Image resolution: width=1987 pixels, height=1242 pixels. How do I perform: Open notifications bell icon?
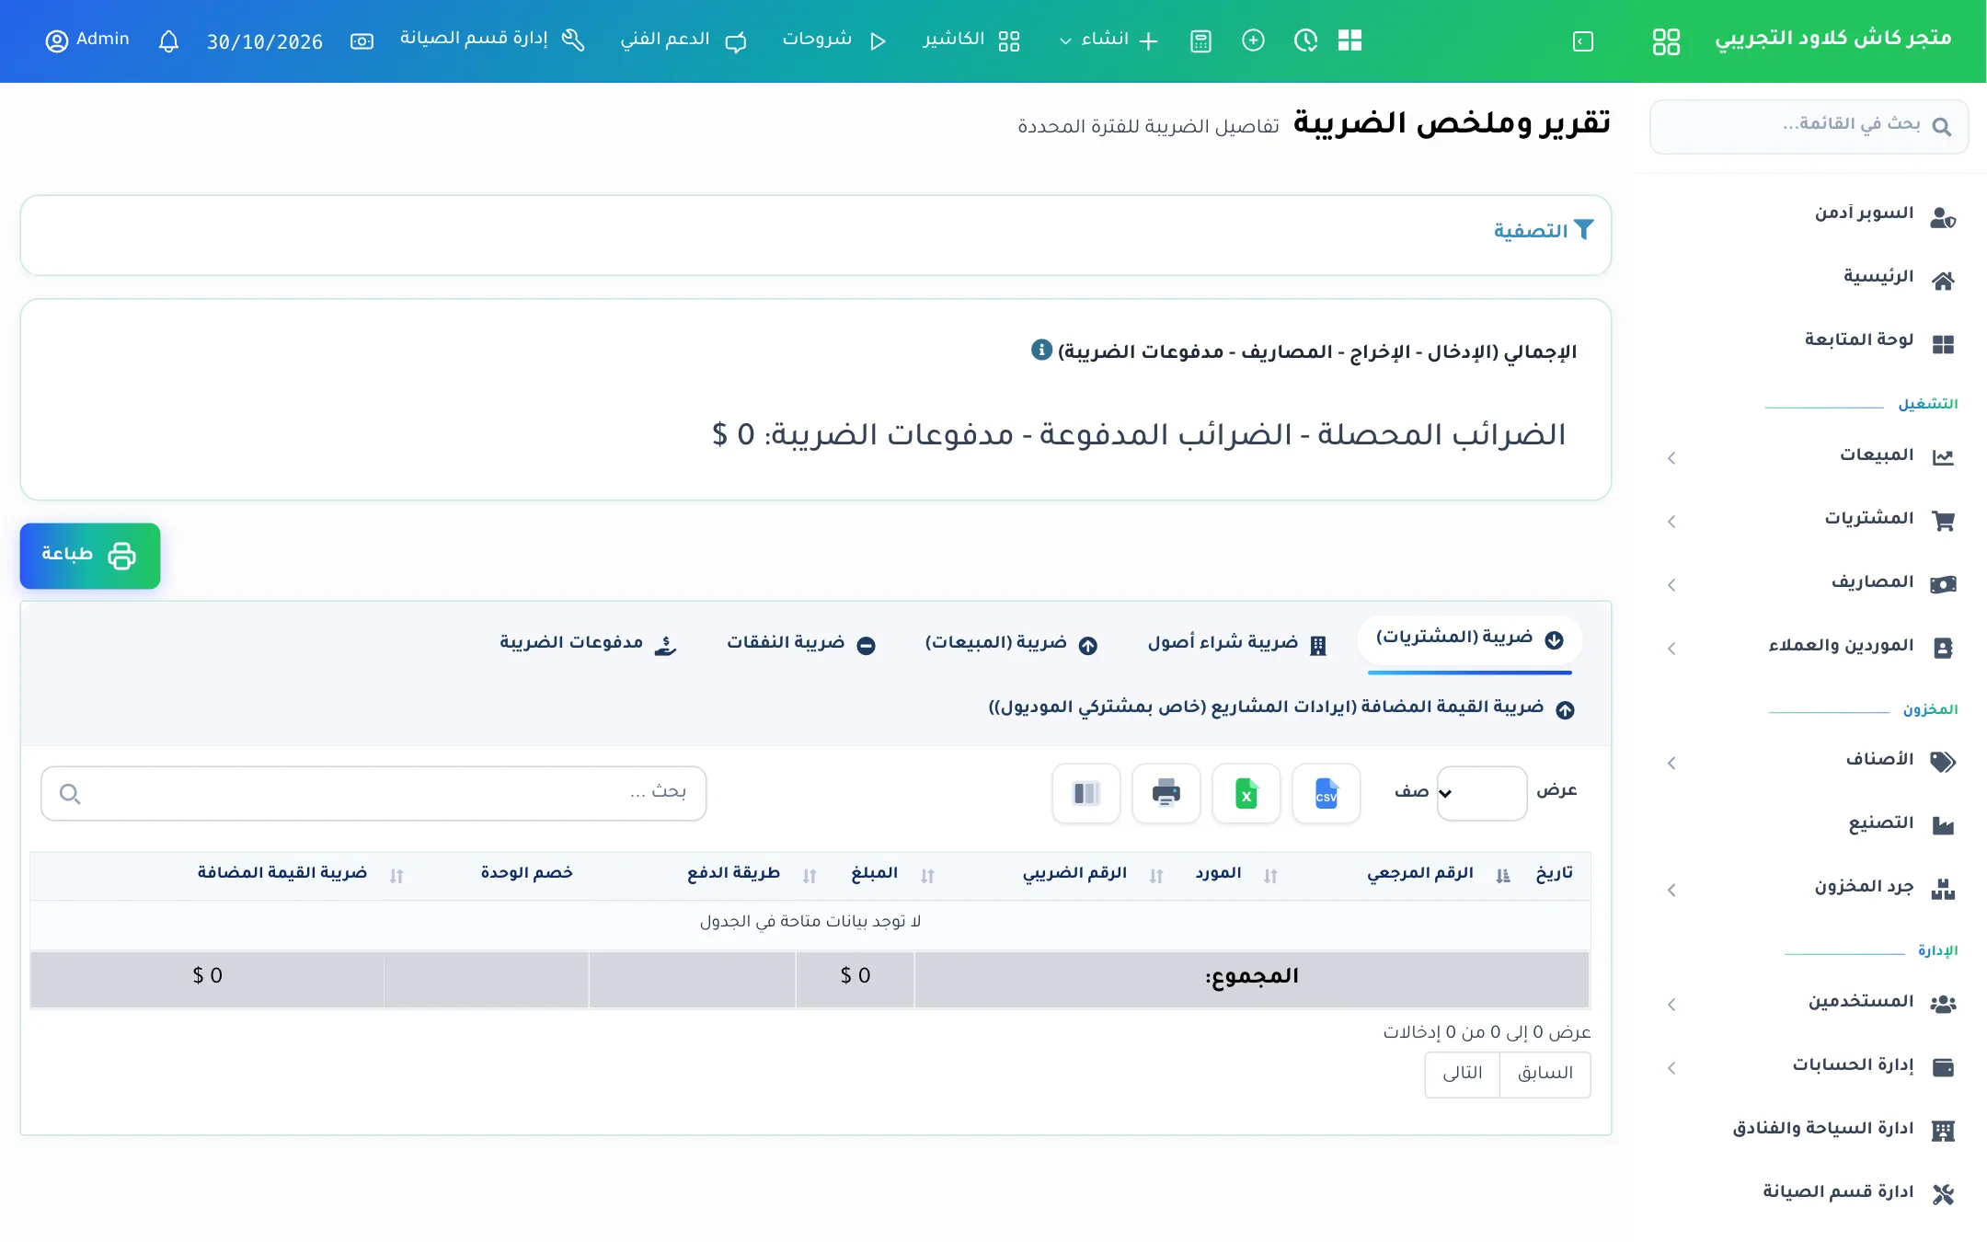(x=168, y=41)
